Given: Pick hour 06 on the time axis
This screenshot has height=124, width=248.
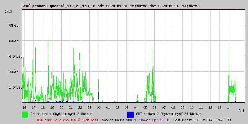Looking at the screenshot, I should (x=154, y=108).
